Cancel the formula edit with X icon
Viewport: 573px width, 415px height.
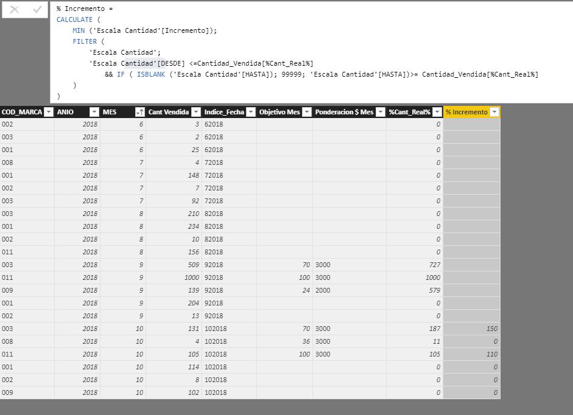pos(14,10)
